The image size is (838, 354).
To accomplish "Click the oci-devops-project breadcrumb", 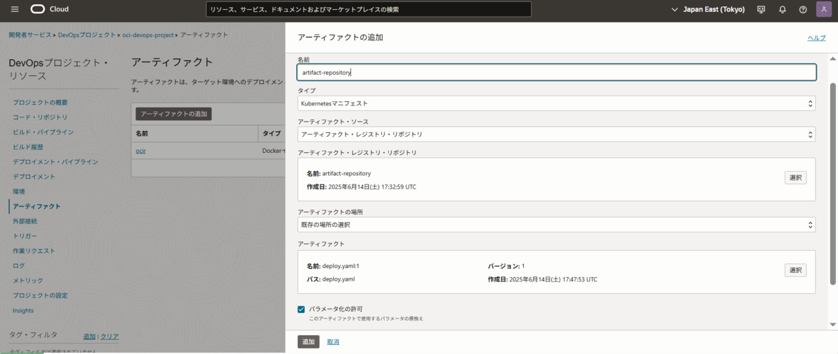I will pos(149,34).
